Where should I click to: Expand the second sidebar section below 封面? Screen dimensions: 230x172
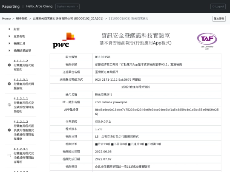[19, 36]
